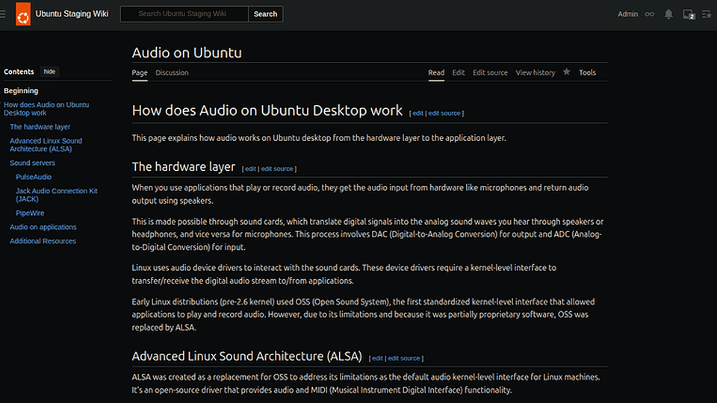Click the paragraph starting 'This is made possible'
The width and height of the screenshot is (717, 403).
[x=367, y=234]
